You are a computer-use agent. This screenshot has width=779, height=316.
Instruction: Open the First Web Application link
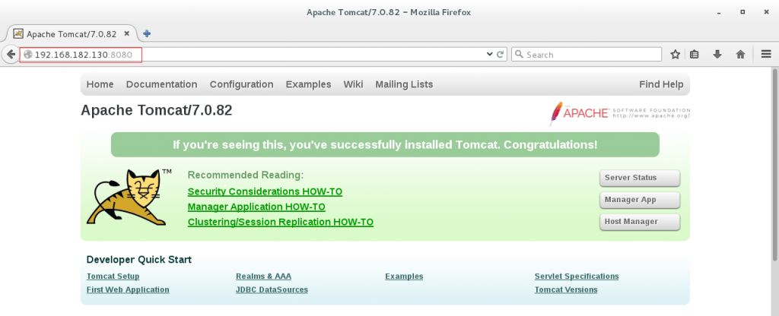(128, 289)
